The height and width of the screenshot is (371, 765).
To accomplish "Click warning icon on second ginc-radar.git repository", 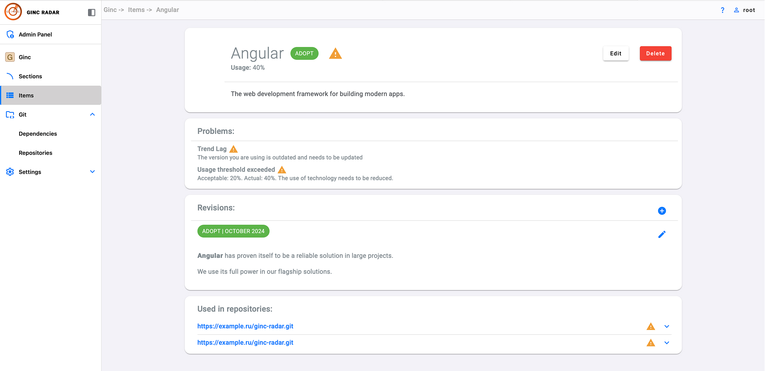I will pos(651,343).
